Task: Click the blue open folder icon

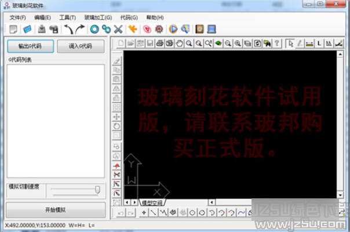Action: (27, 29)
